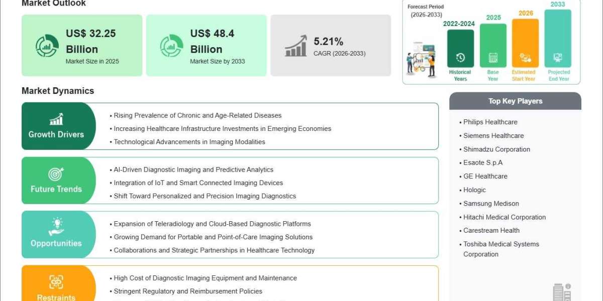Click the pie chart icon beside US$ 48.4 Billion
This screenshot has height=301, width=603.
[171, 46]
